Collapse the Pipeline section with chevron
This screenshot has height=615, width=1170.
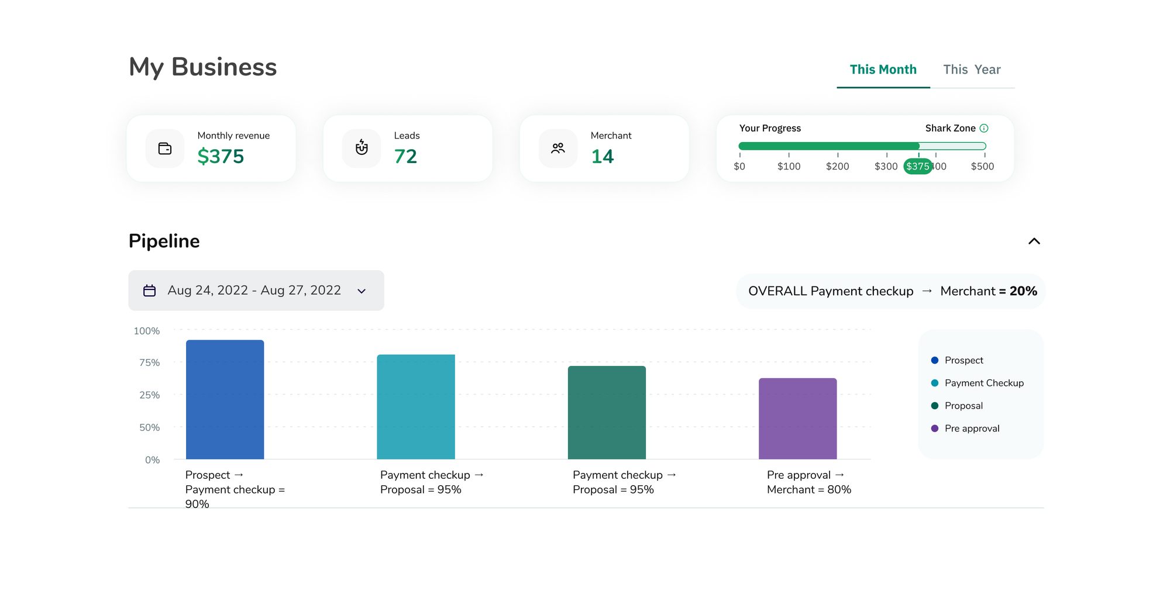tap(1034, 241)
